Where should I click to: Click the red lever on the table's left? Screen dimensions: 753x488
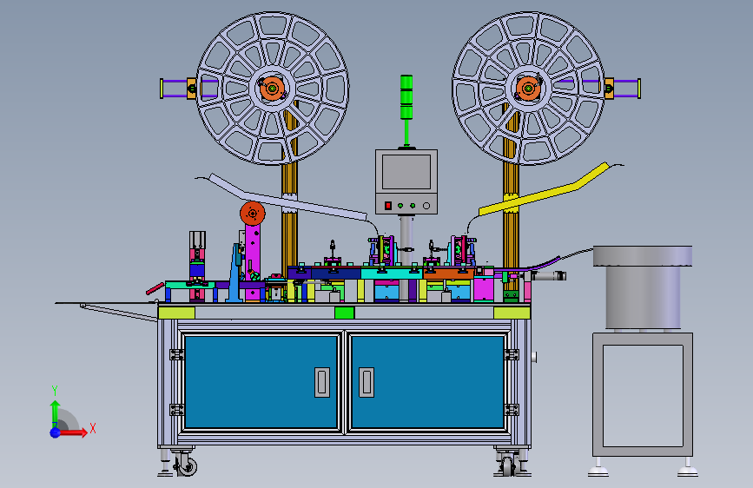[x=155, y=288]
